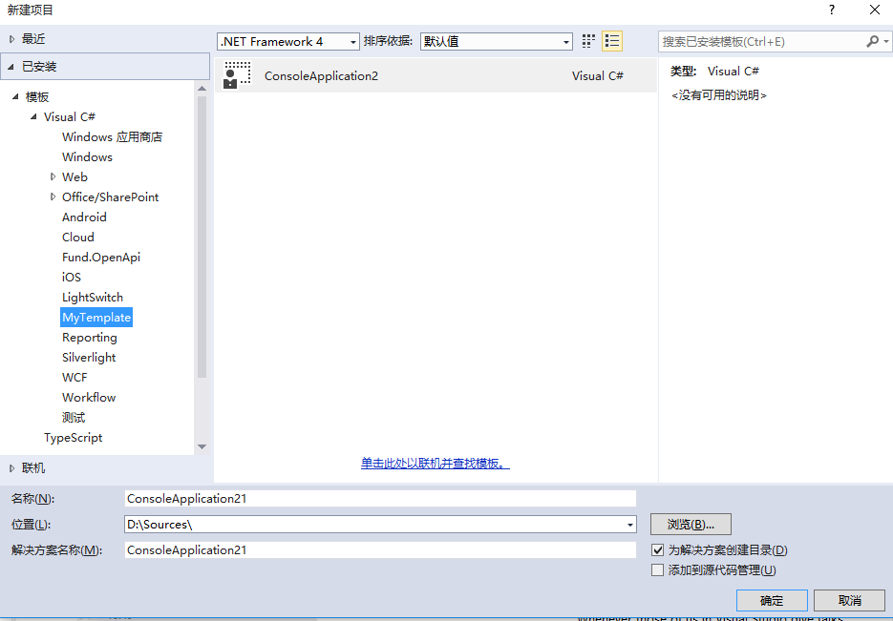Viewport: 893px width, 621px height.
Task: Switch to small icons view
Action: [588, 41]
